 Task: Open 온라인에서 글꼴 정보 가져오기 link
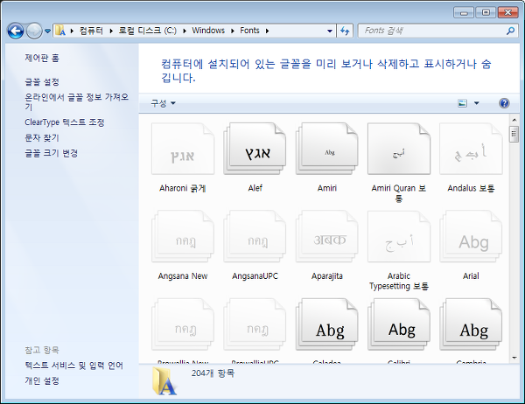[77, 101]
